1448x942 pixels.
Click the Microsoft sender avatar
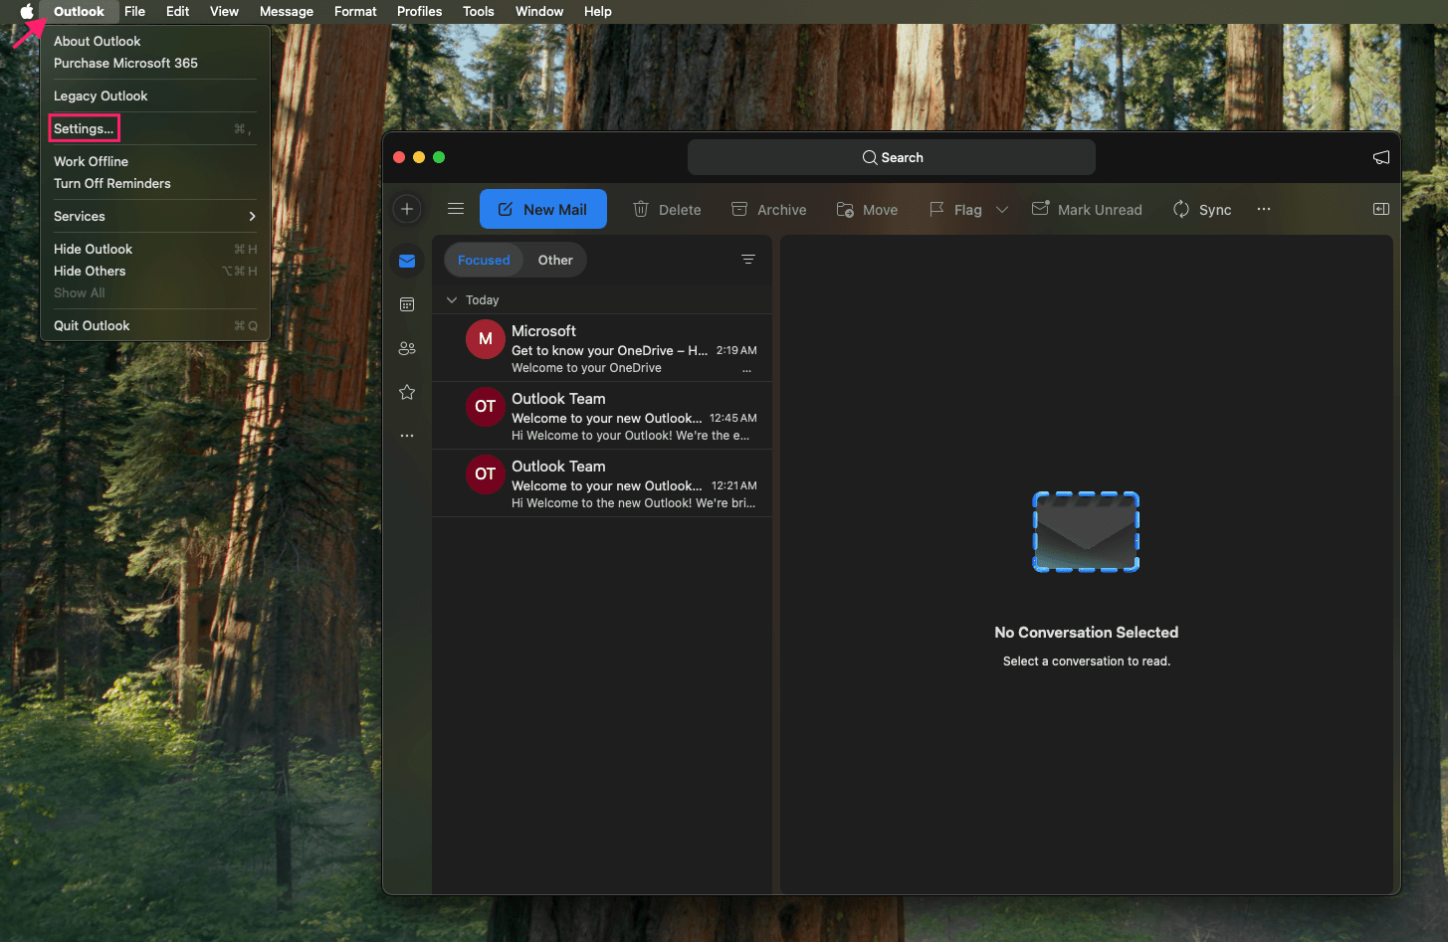pos(486,339)
